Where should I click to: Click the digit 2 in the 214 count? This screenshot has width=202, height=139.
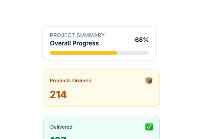coord(53,94)
